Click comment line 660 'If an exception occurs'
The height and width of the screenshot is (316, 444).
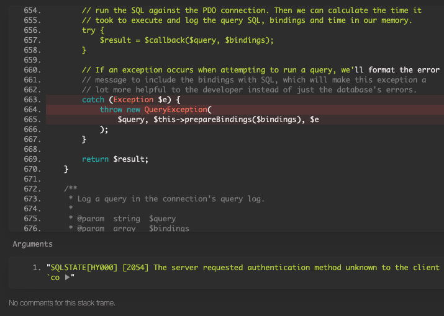[x=261, y=70]
